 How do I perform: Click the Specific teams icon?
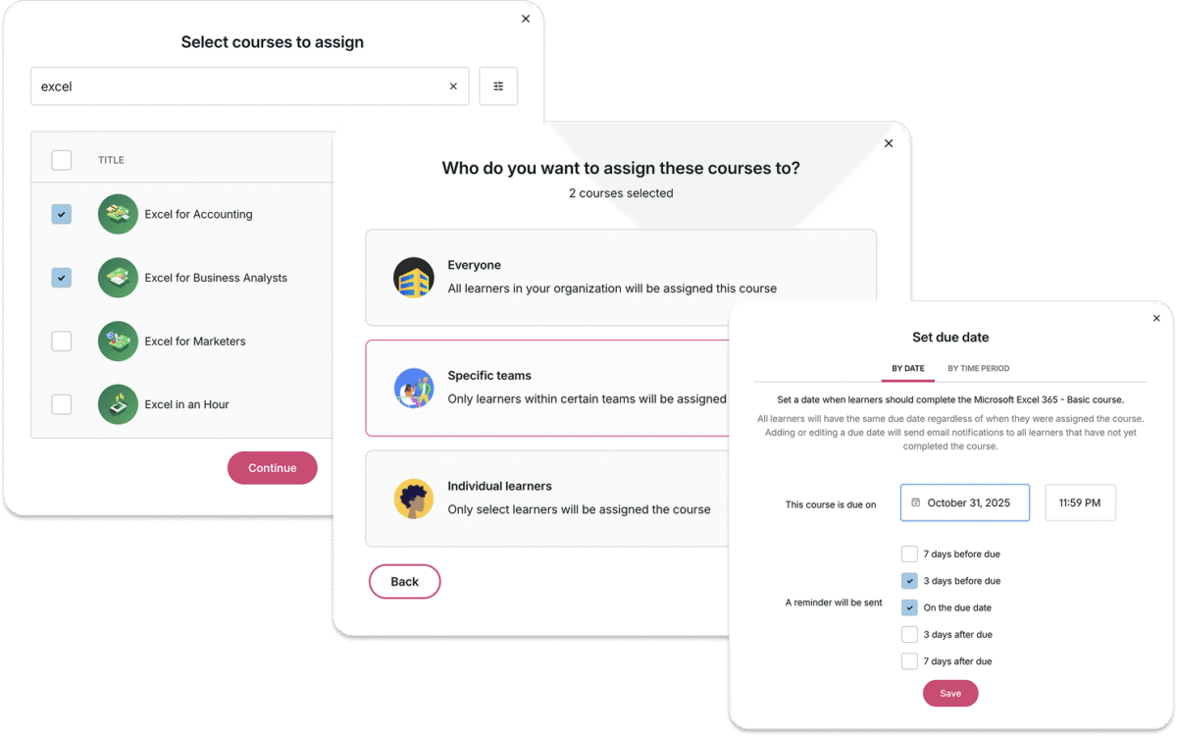coord(414,389)
